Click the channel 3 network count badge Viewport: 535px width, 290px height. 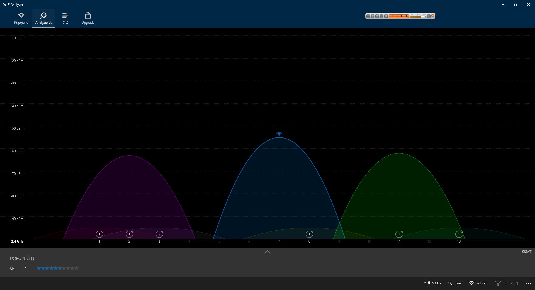(159, 234)
